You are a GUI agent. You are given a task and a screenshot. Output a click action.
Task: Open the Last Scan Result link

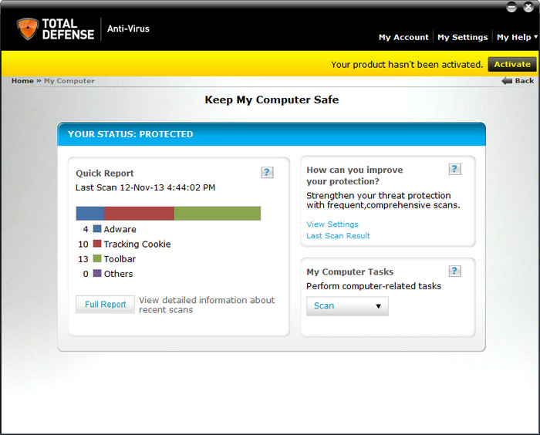pyautogui.click(x=338, y=236)
